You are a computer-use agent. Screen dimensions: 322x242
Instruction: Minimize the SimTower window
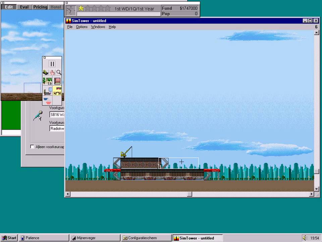pos(305,21)
